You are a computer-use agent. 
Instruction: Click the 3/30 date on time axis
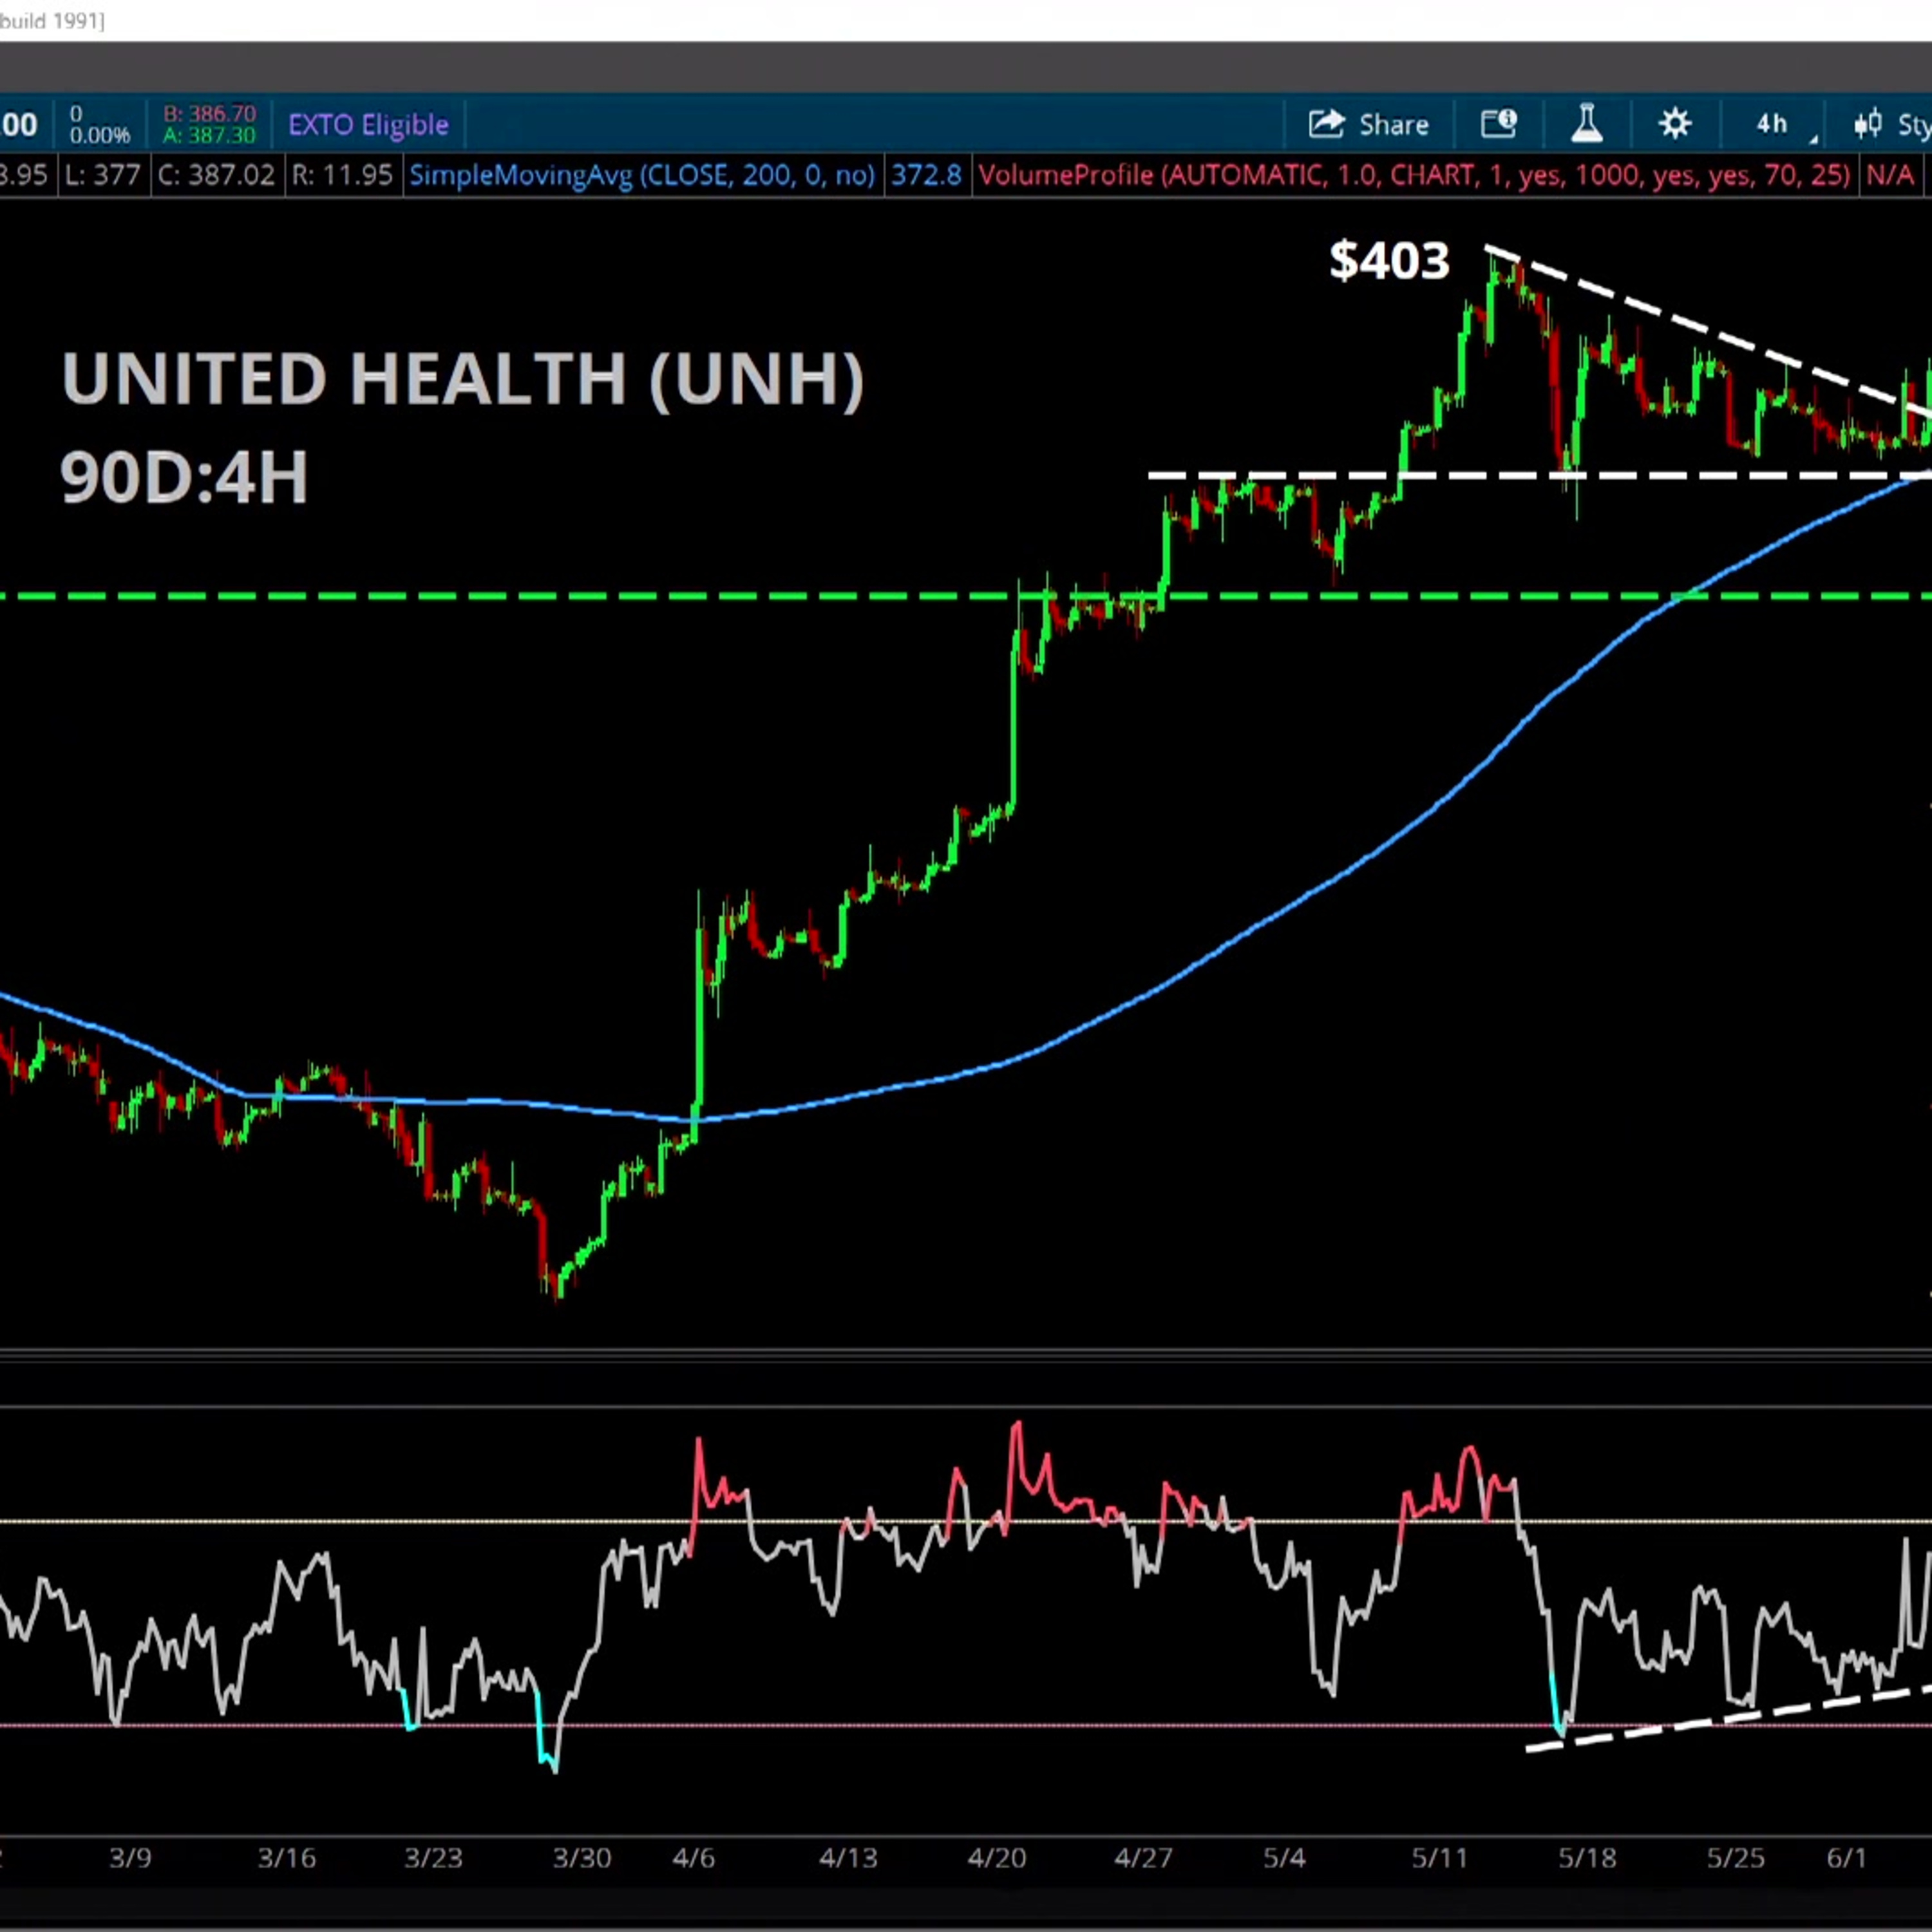[582, 1858]
